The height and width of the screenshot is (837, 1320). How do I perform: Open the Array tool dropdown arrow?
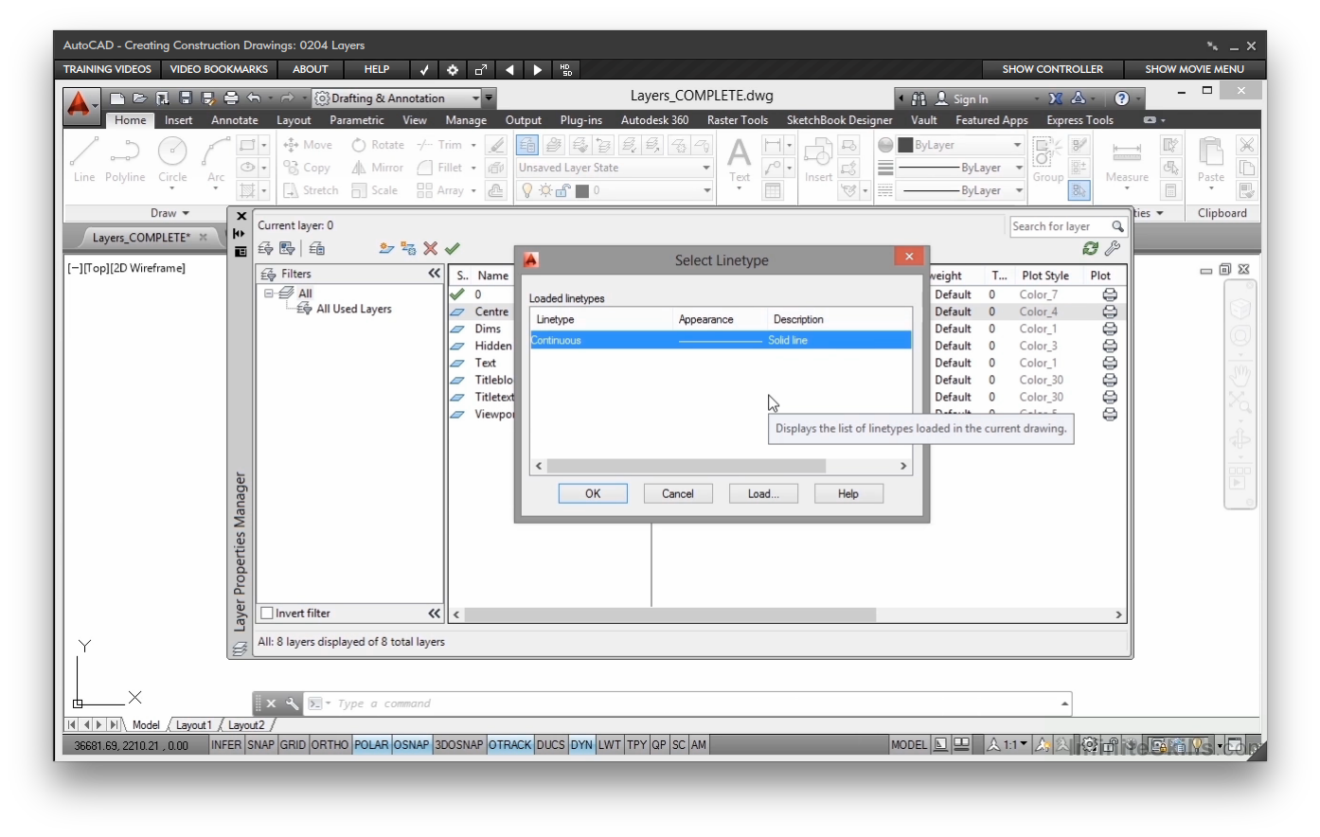473,190
